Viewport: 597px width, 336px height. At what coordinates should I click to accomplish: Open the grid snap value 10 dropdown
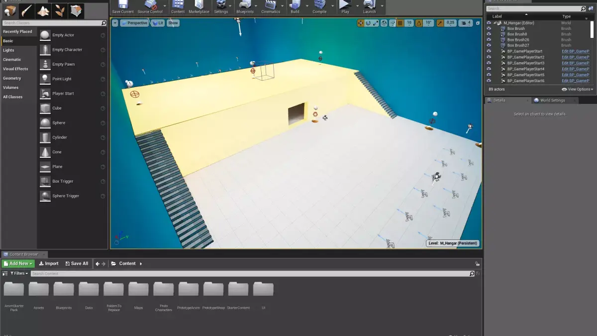409,23
